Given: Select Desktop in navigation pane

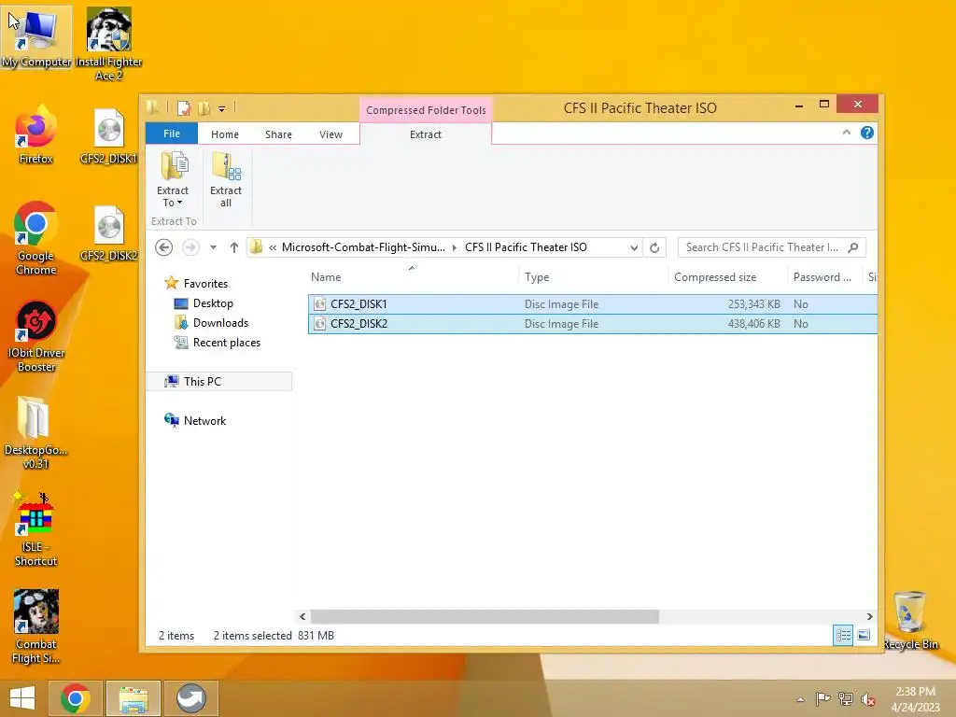Looking at the screenshot, I should click(213, 303).
